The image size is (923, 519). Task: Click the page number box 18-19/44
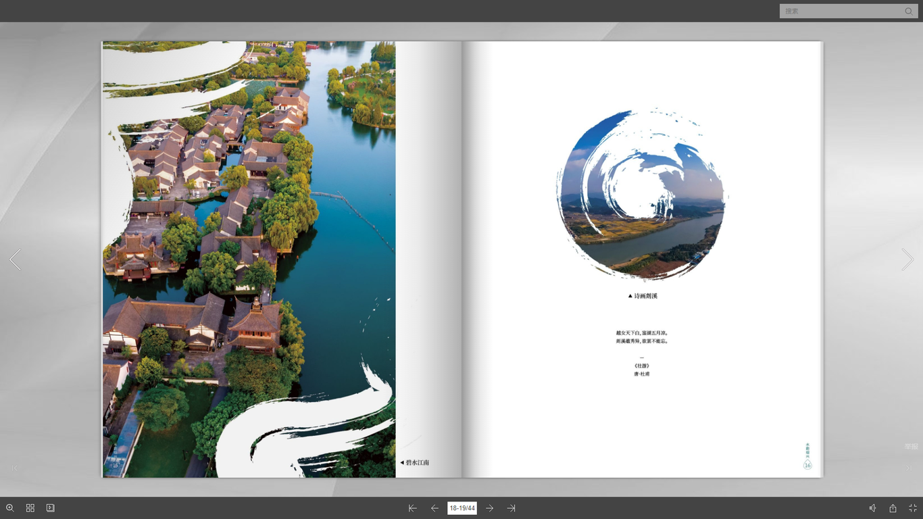click(x=462, y=508)
